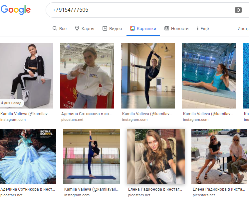Open the underlined picostars.net source link
The image size is (249, 198).
coord(139,195)
